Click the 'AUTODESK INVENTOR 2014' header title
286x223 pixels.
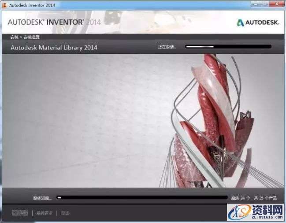tap(54, 22)
